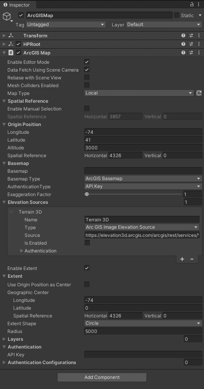Screen dimensions: 204x389
Task: Expand Authentication Configurations section
Action: click(4, 363)
